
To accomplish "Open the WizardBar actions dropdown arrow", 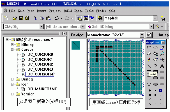I will tap(162, 26).
